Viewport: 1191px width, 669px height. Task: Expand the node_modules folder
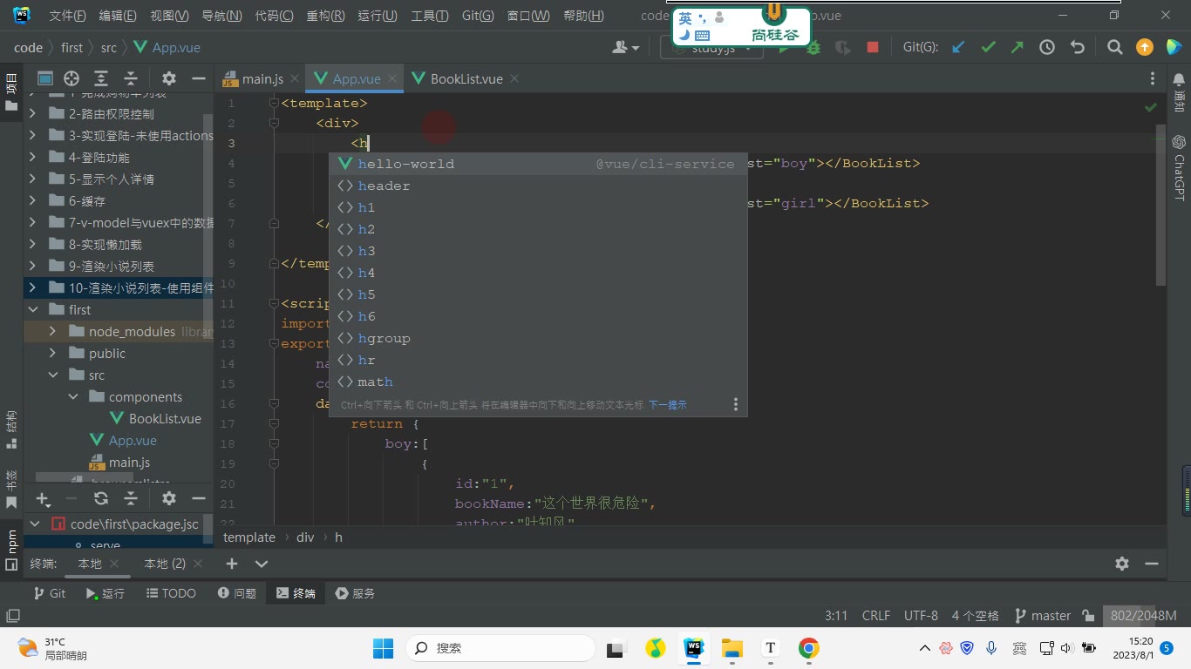point(53,331)
